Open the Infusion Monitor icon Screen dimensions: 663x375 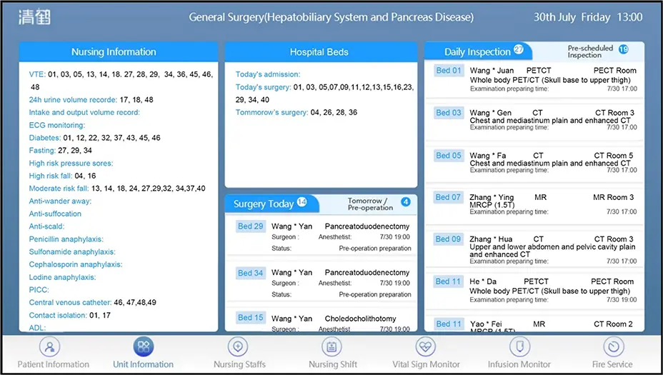(x=519, y=348)
